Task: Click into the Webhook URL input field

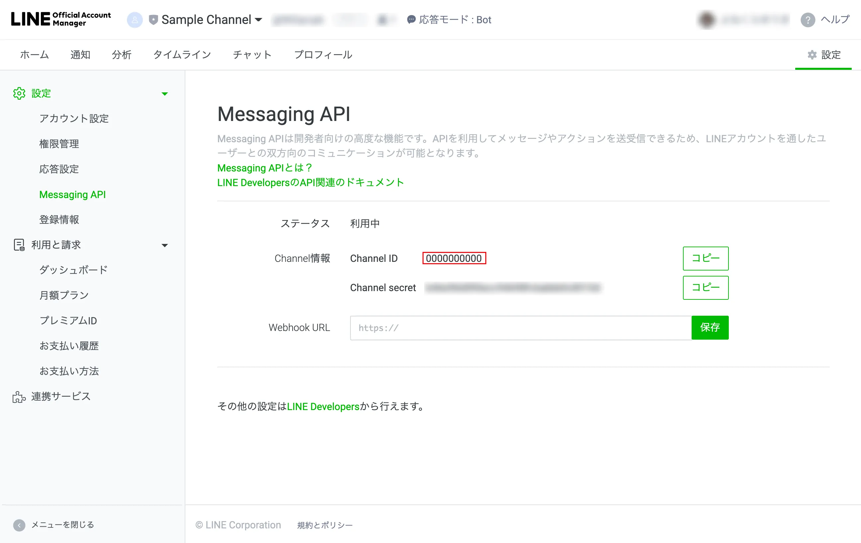Action: pos(521,328)
